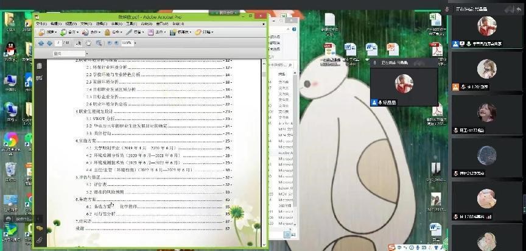
Task: Click the zoom in button in Acrobat
Action: click(x=117, y=43)
